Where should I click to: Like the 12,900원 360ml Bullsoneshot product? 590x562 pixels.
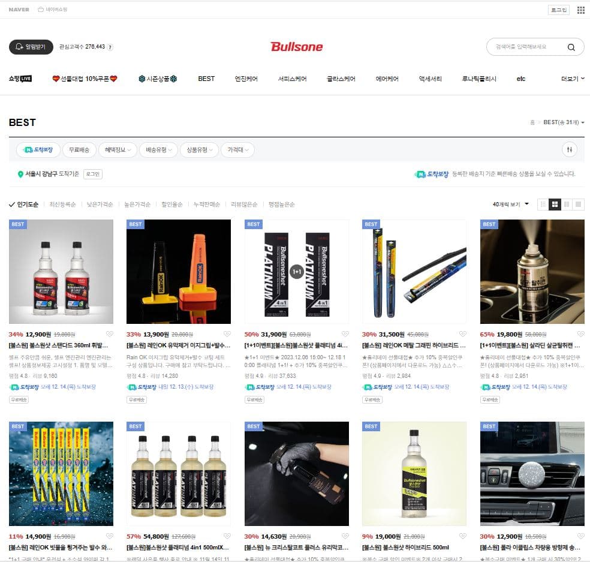click(110, 334)
